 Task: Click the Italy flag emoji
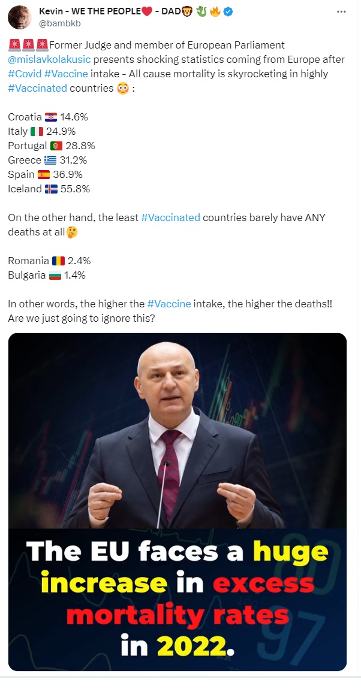pos(37,131)
